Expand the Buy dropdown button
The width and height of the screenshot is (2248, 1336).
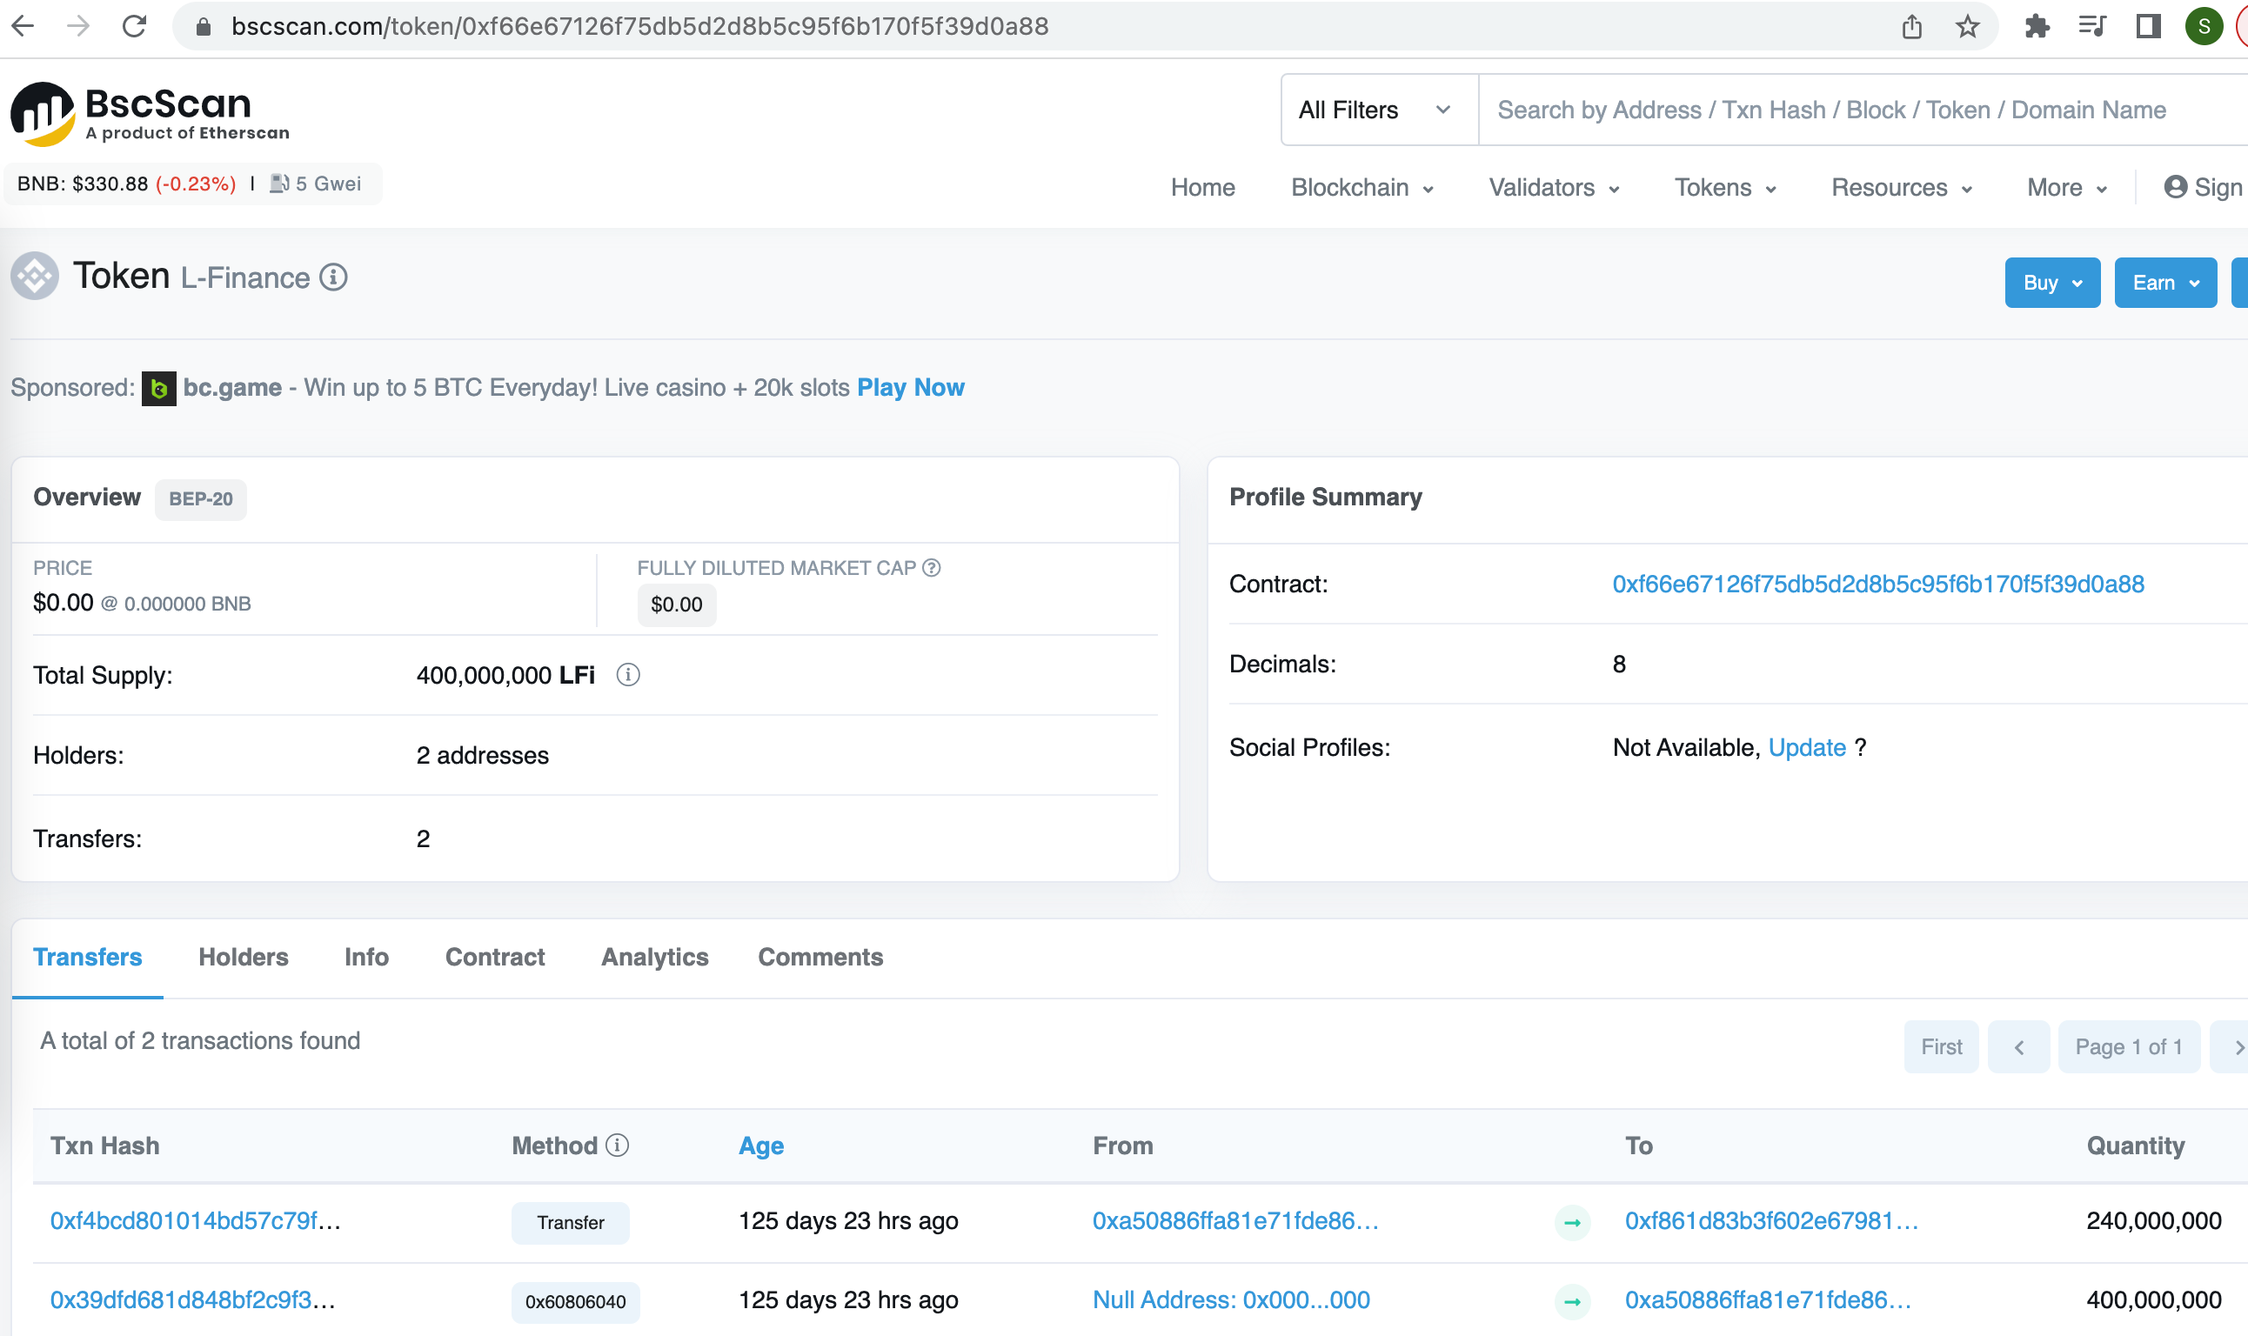pos(2051,283)
